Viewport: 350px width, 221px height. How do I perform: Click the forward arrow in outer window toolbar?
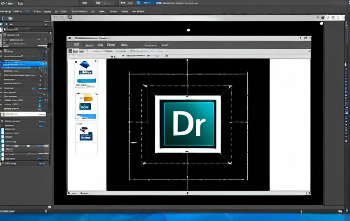pyautogui.click(x=62, y=17)
